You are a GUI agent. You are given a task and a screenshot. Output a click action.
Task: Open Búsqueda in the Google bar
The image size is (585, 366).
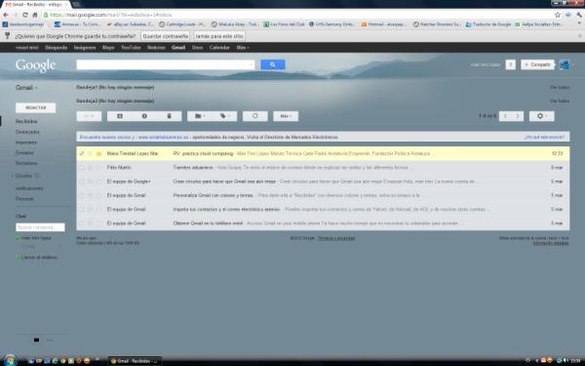coord(56,48)
